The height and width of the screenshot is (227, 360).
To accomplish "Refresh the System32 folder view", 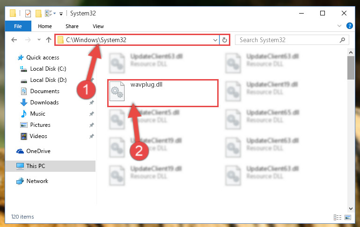I will (225, 40).
